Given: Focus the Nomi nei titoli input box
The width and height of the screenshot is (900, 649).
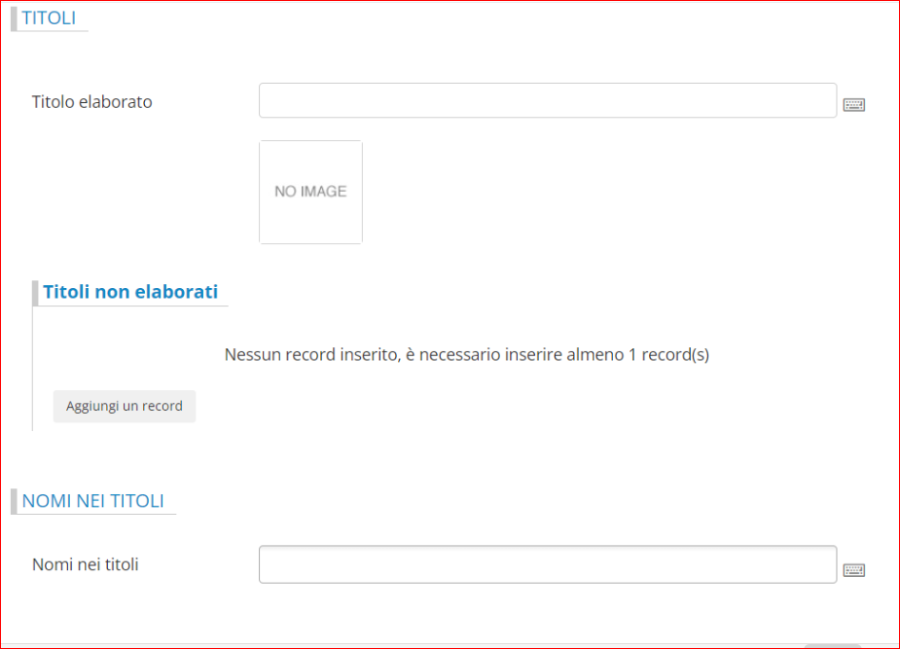Looking at the screenshot, I should pos(547,564).
